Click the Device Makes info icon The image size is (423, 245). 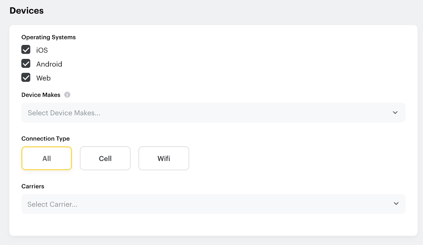tap(67, 95)
